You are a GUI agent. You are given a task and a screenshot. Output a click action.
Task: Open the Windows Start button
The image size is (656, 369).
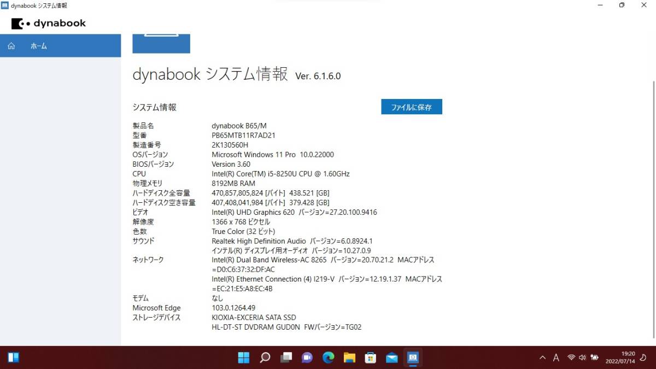[244, 358]
